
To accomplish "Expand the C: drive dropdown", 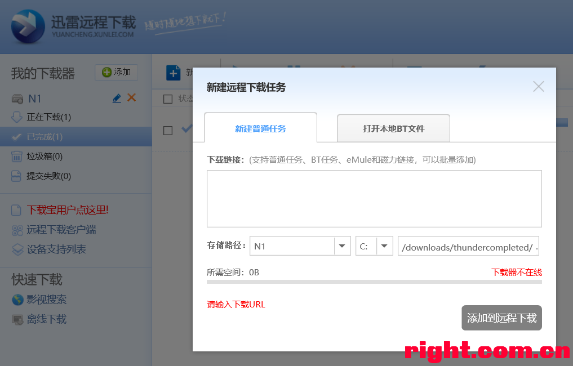I will [x=384, y=246].
